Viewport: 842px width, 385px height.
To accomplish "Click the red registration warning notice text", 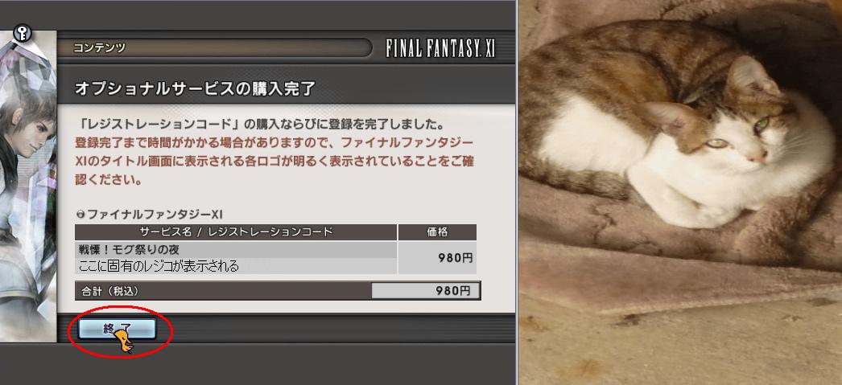I will point(274,162).
